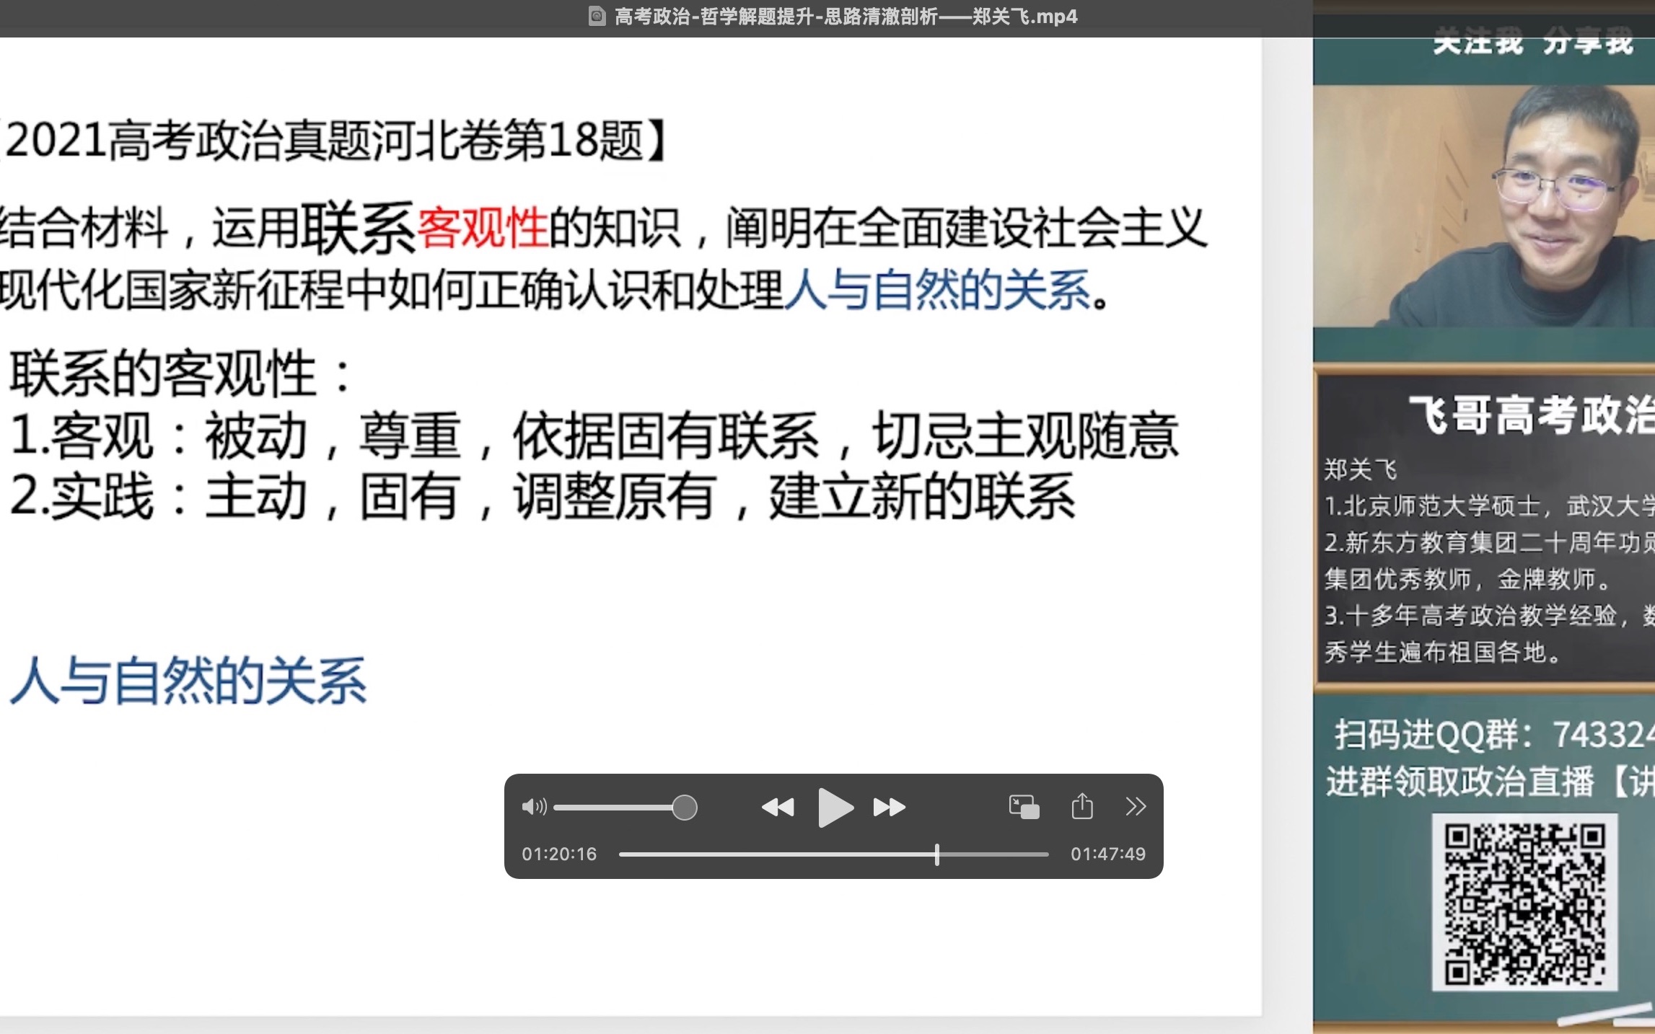Click the volume slider knob
This screenshot has width=1655, height=1034.
coord(684,807)
